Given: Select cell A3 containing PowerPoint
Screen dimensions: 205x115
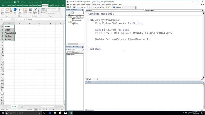Looking at the screenshot, I should (x=9, y=33).
